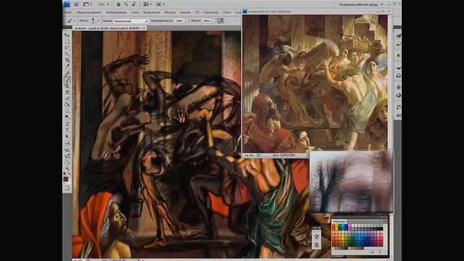Open the Фильтр menu
The image size is (464, 261).
170,12
